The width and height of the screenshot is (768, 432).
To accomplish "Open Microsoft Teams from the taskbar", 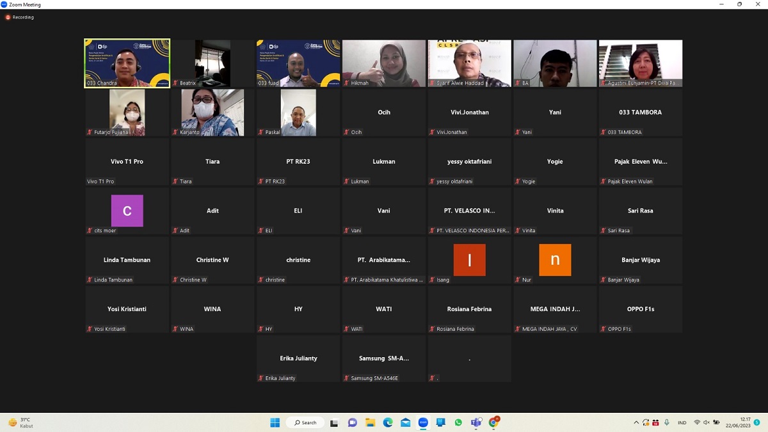I will click(476, 422).
